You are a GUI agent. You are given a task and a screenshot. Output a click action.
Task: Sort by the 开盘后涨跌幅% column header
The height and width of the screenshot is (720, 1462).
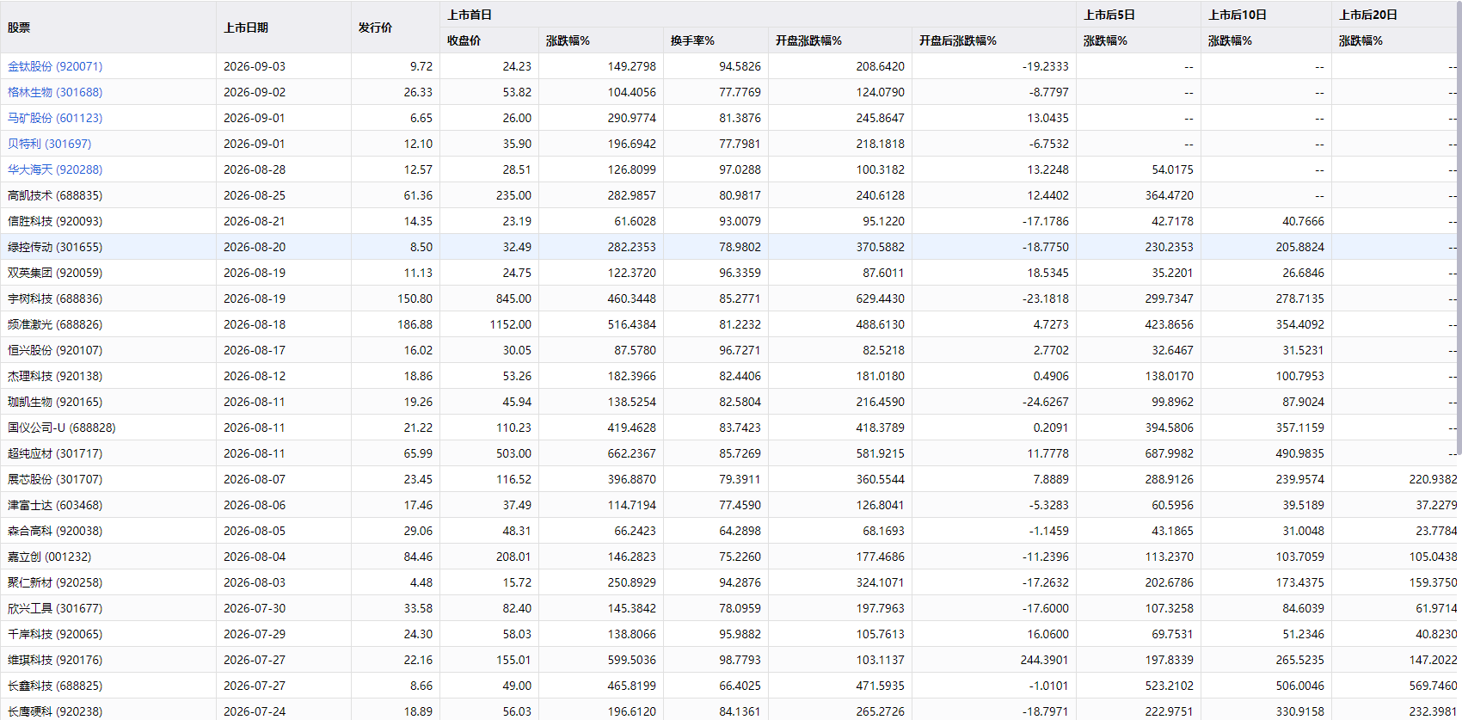(957, 40)
